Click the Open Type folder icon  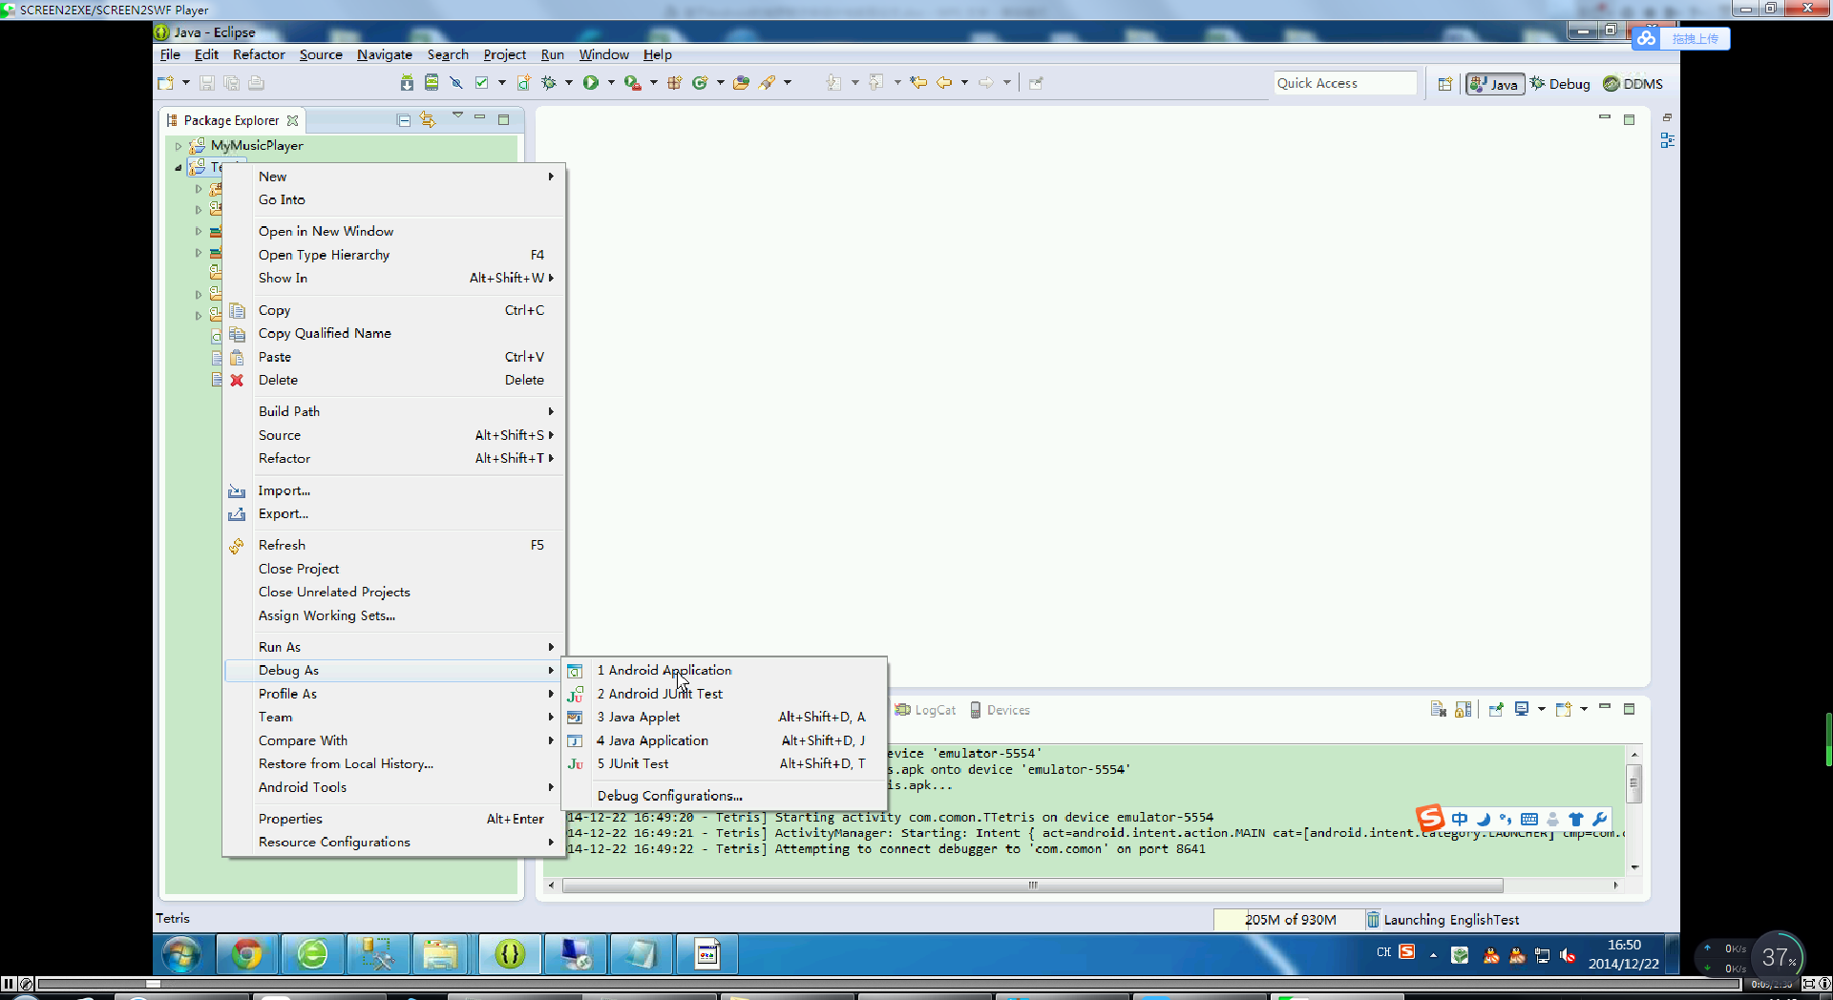point(741,83)
